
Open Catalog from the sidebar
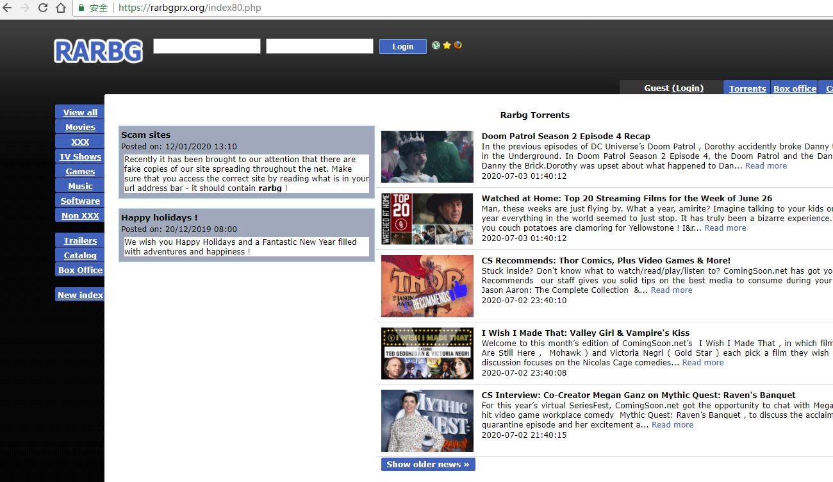[x=80, y=255]
